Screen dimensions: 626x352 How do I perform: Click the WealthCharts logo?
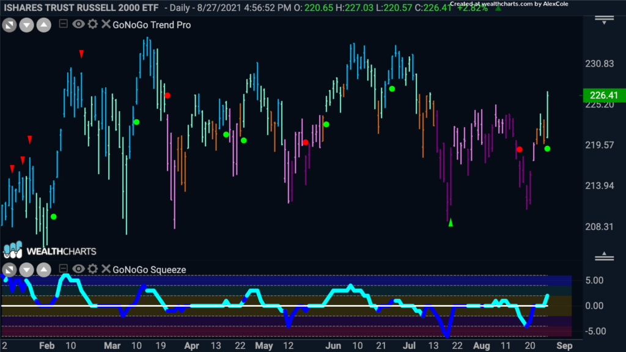[50, 250]
